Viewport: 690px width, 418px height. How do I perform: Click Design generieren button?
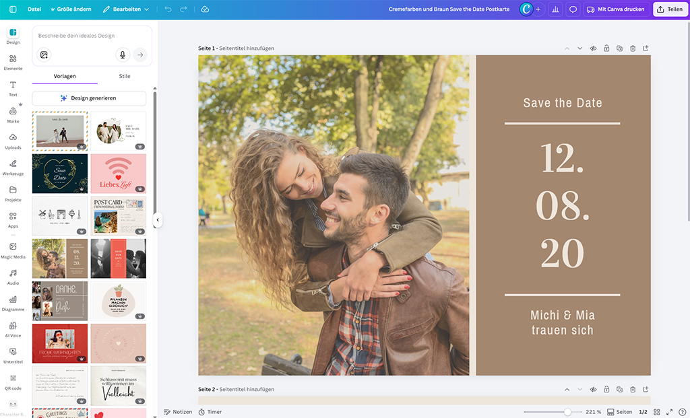[89, 98]
